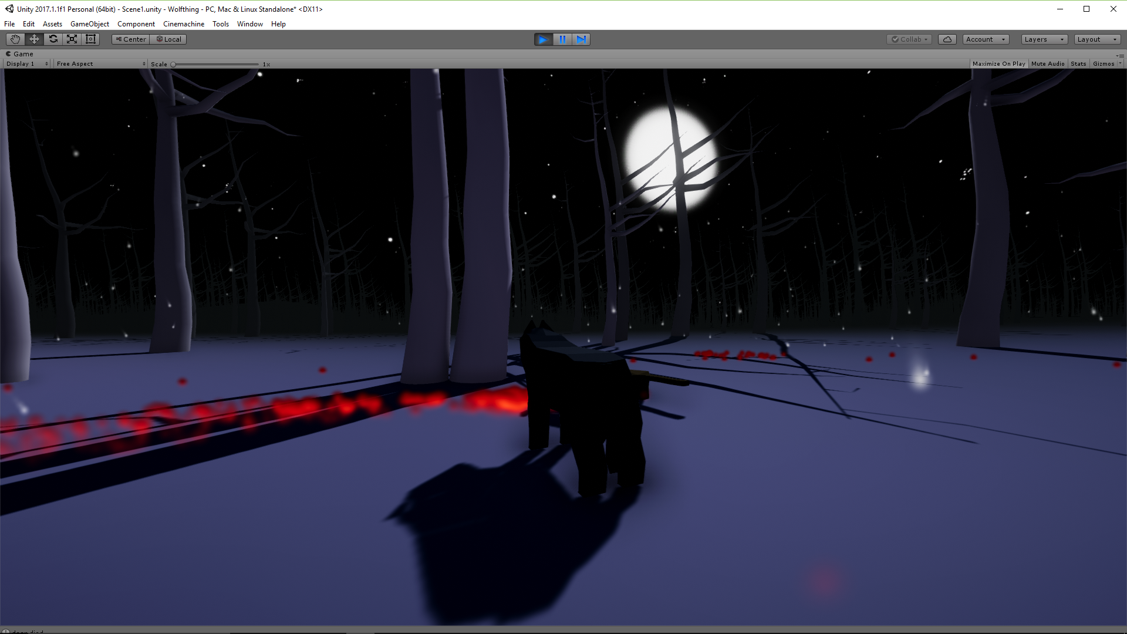Select the Rect transform tool

click(90, 39)
